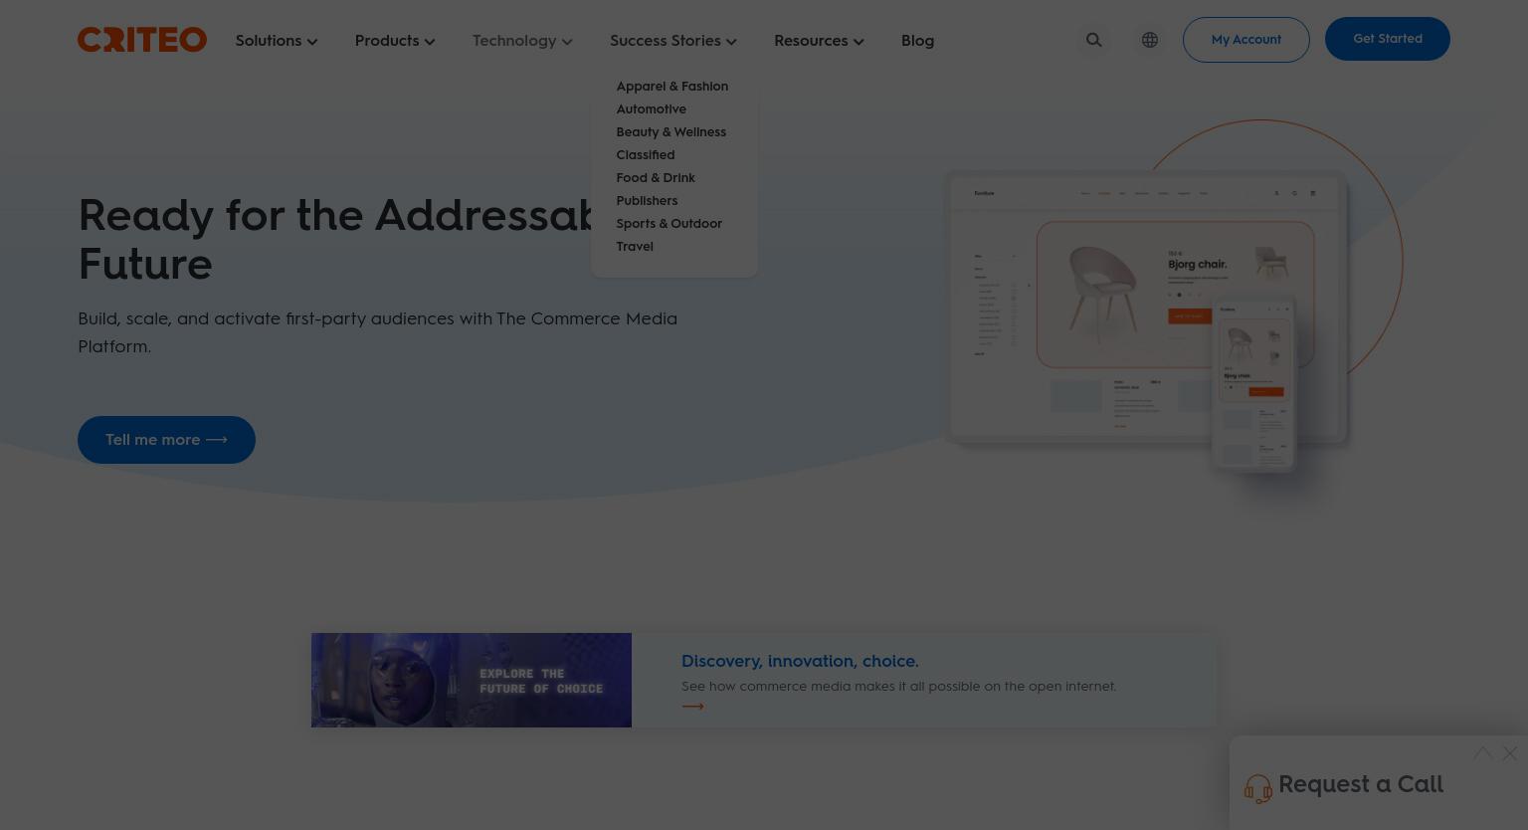Screen dimensions: 1528x830
Task: Click the Criteo logo
Action: point(142,40)
